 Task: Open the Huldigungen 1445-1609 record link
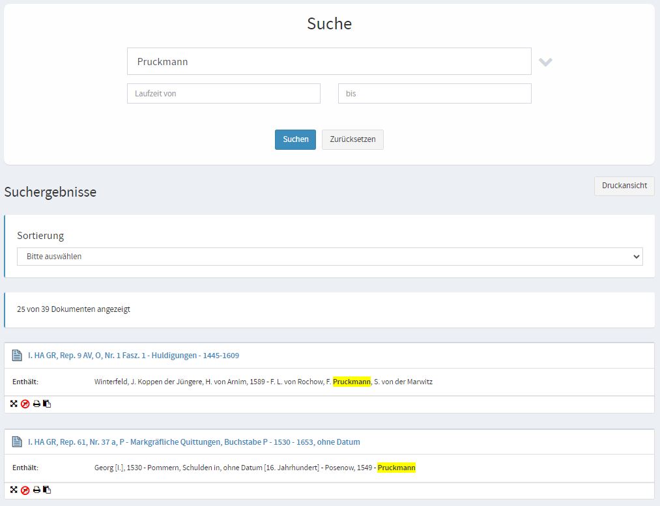[x=133, y=356]
